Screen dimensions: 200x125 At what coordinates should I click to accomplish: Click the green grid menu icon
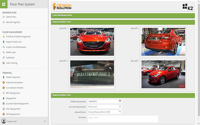(x=4, y=4)
